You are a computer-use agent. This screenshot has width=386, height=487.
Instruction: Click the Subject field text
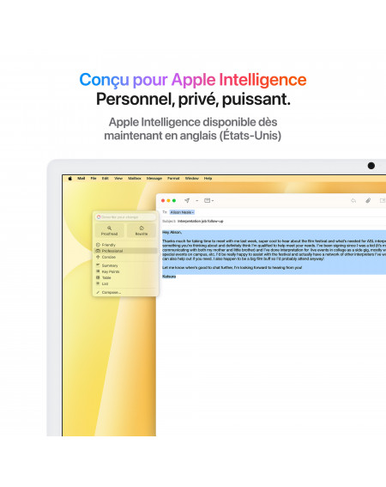tap(200, 221)
